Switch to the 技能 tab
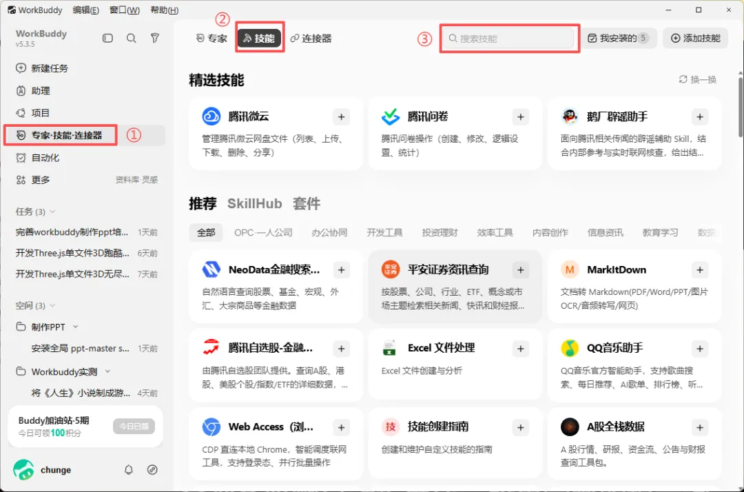744x492 pixels. [x=259, y=39]
